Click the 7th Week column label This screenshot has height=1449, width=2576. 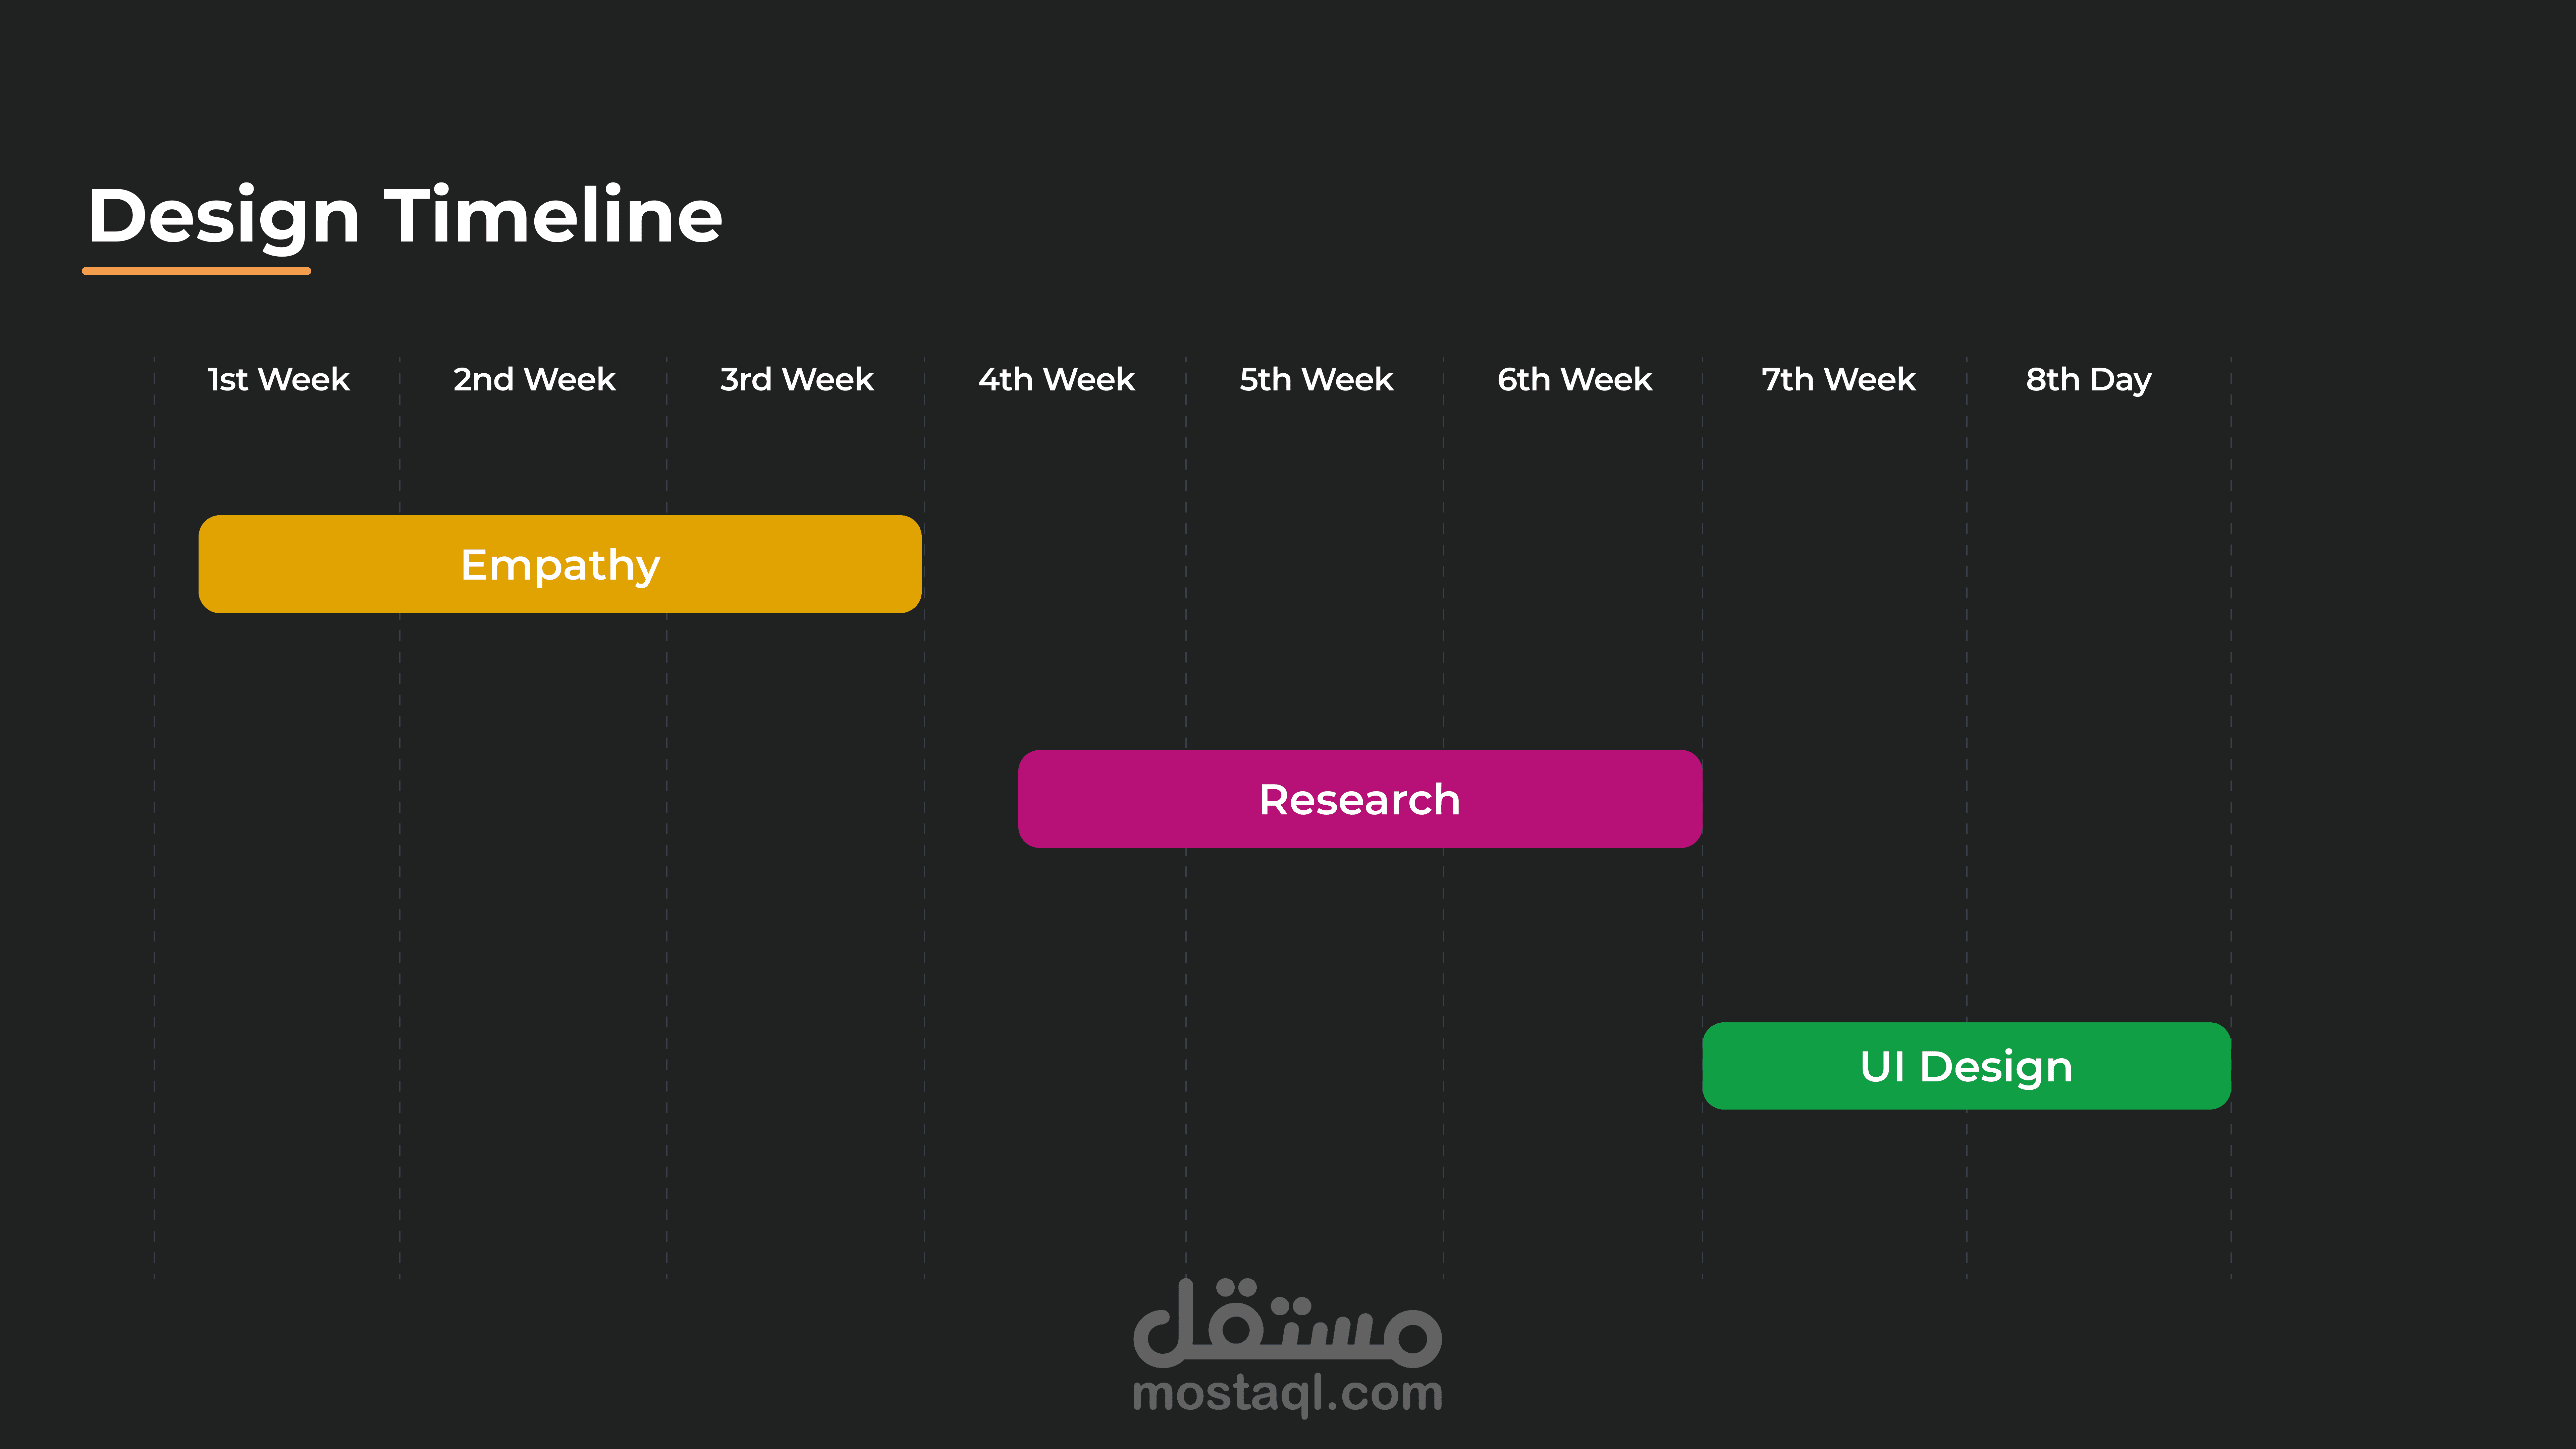point(1838,380)
